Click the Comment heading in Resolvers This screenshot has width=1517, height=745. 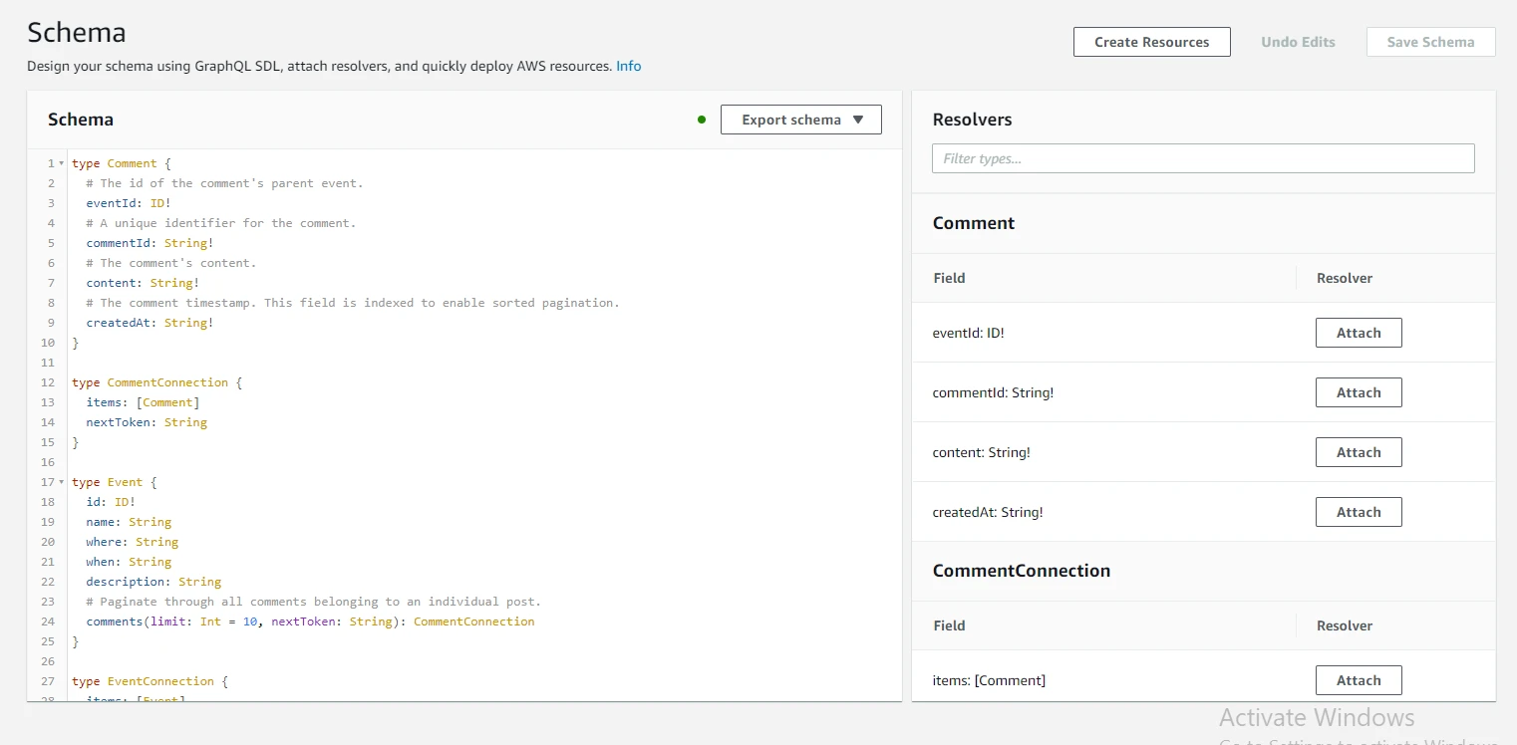973,223
